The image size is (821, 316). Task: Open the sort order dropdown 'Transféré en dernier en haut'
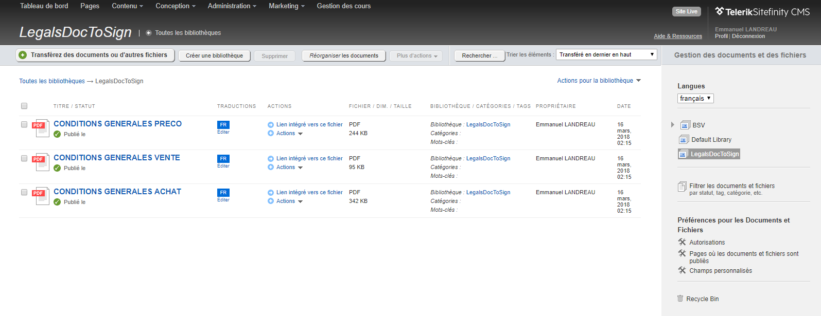(x=606, y=54)
